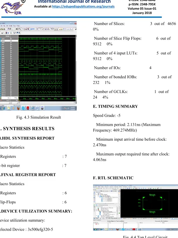Image resolution: width=178 pixels, height=238 pixels.
Task: Click the DEVICE UTILIZATION SUMMARY heading
Action: coord(36,211)
